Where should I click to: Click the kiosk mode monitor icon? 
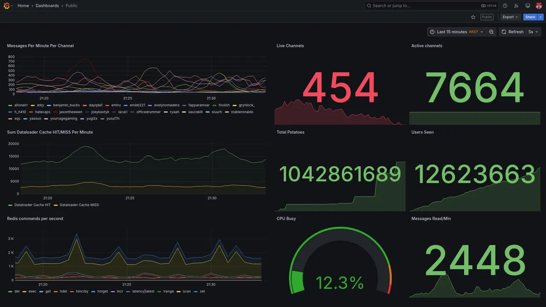(x=528, y=6)
